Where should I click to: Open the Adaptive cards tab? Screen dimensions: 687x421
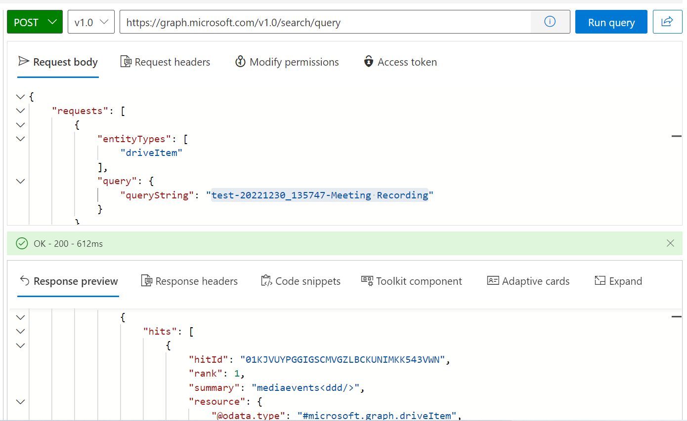[528, 281]
